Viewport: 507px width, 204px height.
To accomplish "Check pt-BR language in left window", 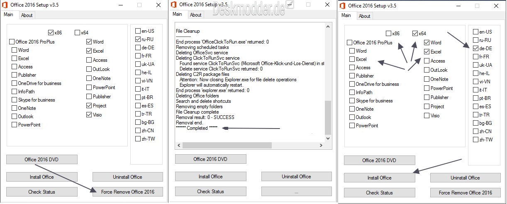I will click(x=138, y=97).
